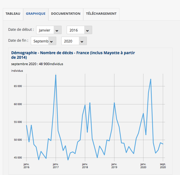The image size is (180, 175).
Task: Open end year dropdown showing 2020
Action: click(x=74, y=41)
